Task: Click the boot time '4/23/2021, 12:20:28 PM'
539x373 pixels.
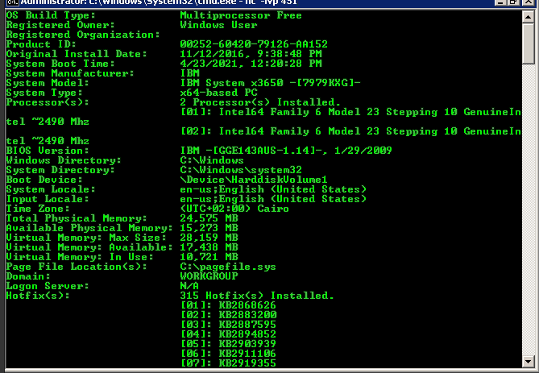Action: point(251,64)
